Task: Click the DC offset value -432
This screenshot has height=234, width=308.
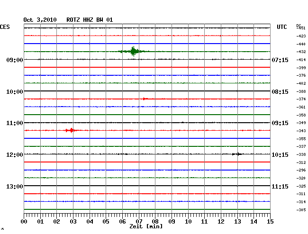Action: [x=301, y=52]
